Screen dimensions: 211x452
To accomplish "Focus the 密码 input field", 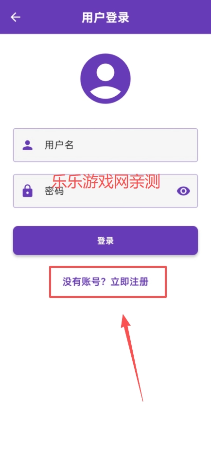I will [x=105, y=191].
